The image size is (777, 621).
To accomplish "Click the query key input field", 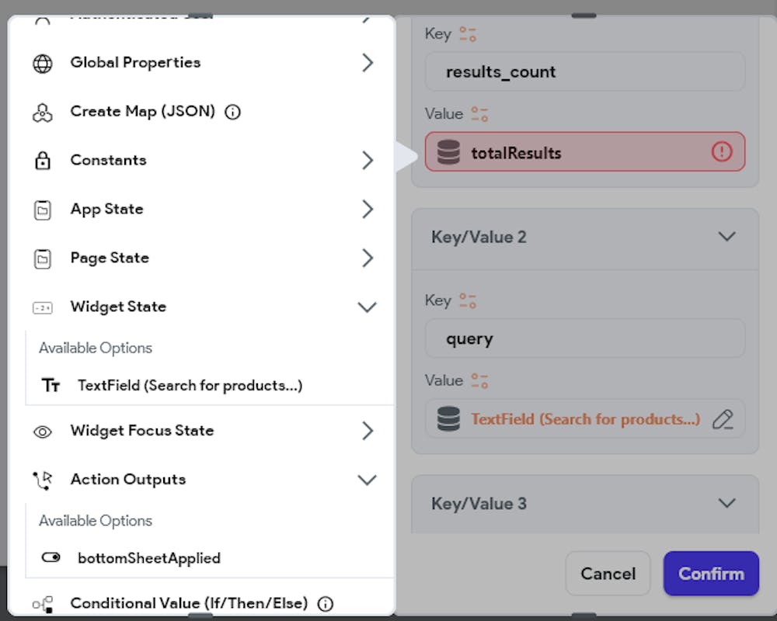I will pos(584,338).
